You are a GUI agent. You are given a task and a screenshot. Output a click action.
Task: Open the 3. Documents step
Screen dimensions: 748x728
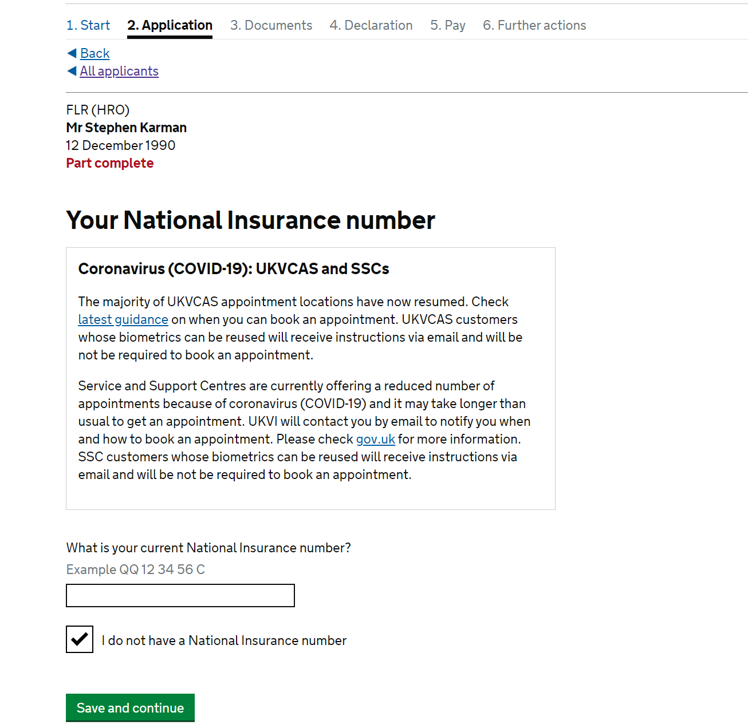[271, 25]
